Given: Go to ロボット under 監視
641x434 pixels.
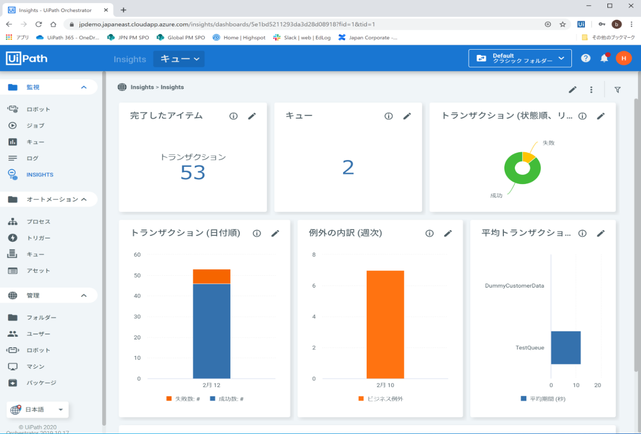Looking at the screenshot, I should click(x=39, y=109).
